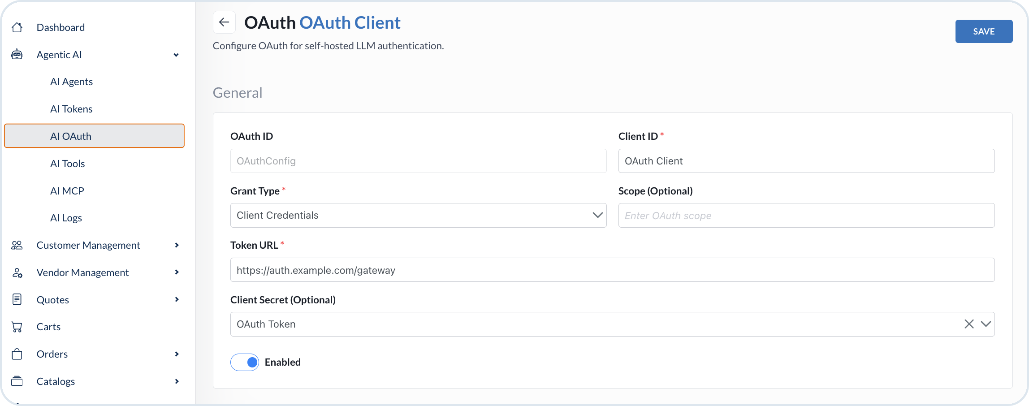1029x406 pixels.
Task: Open the Grant Type dropdown
Action: (x=418, y=215)
